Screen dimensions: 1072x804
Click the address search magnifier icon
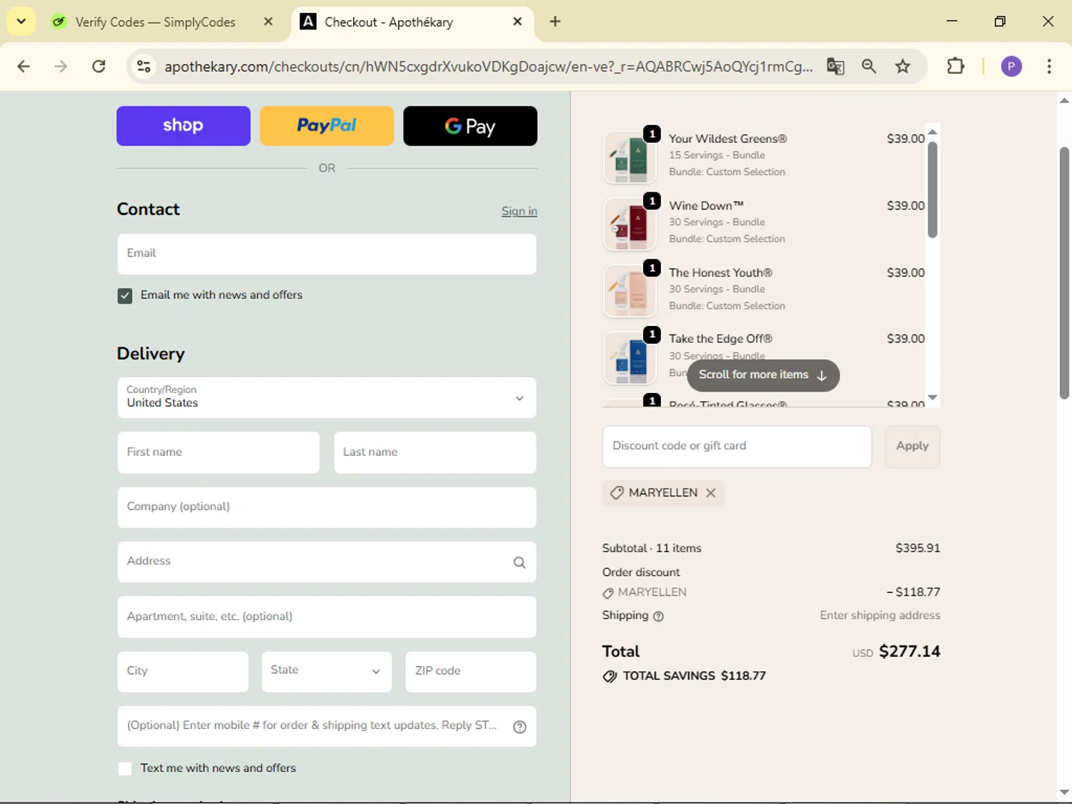[x=520, y=562]
